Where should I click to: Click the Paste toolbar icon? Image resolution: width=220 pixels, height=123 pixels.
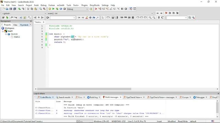36,9
